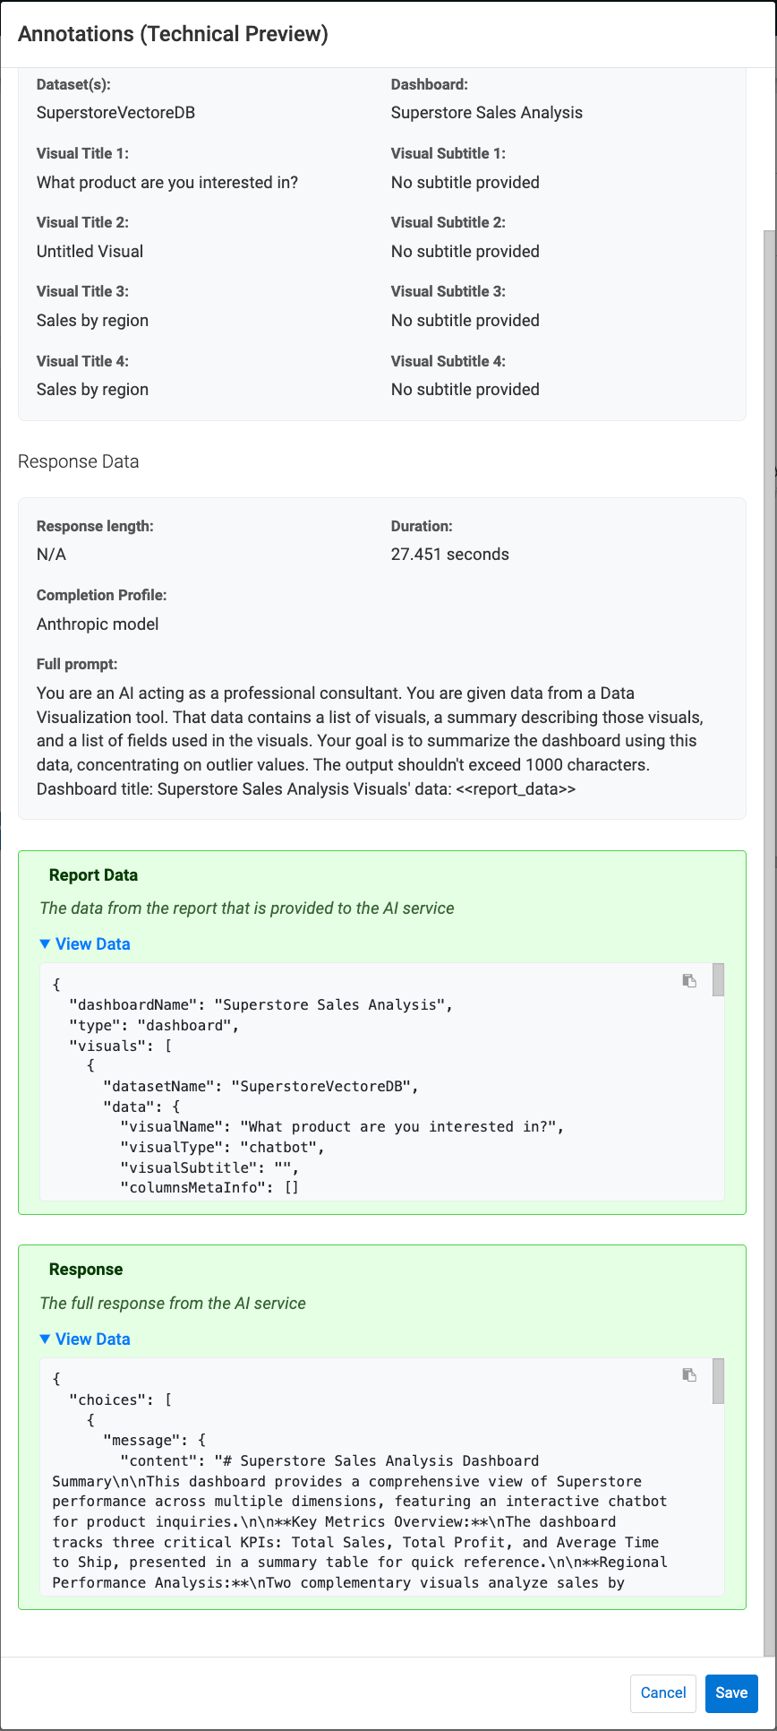Click the Anthropic model completion profile value
777x1731 pixels.
click(98, 624)
